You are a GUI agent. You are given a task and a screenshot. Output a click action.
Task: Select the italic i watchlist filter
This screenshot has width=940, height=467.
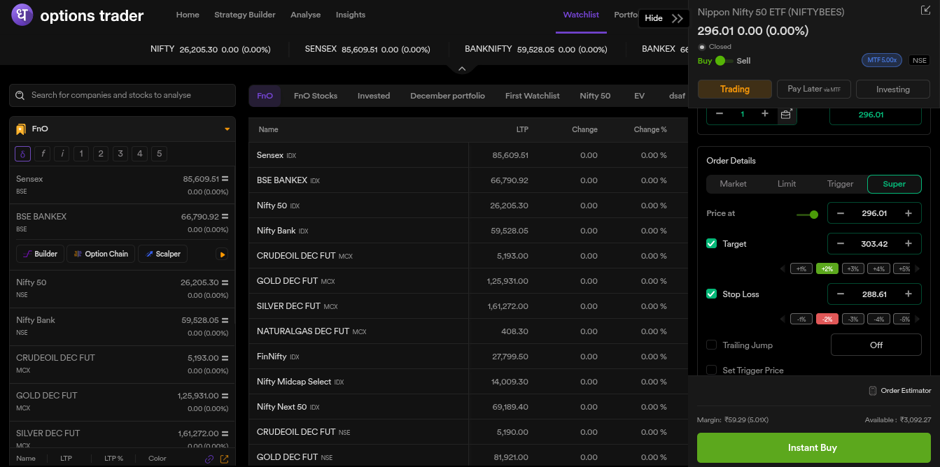(62, 154)
